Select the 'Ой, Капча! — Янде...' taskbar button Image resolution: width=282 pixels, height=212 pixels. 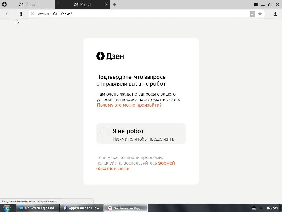point(126,208)
